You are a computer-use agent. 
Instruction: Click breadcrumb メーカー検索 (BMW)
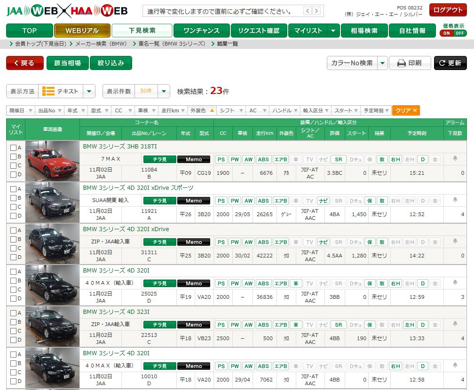[x=101, y=44]
